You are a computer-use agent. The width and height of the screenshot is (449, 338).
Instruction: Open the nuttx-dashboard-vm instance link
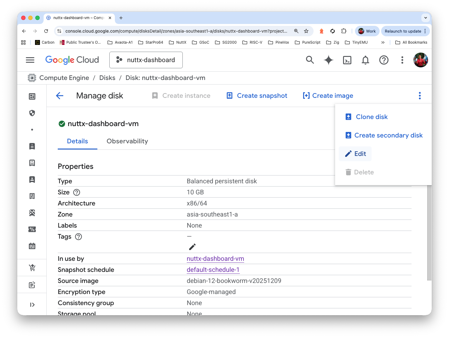215,259
